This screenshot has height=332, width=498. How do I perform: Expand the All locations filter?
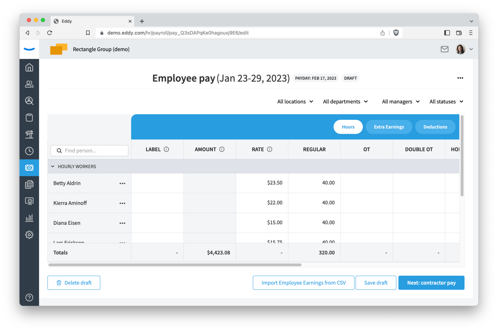point(295,102)
